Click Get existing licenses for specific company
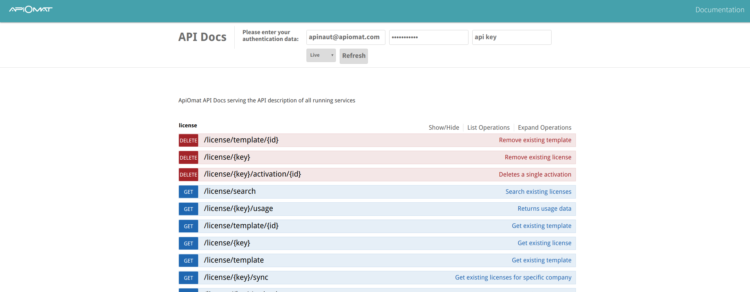This screenshot has height=292, width=750. point(513,277)
